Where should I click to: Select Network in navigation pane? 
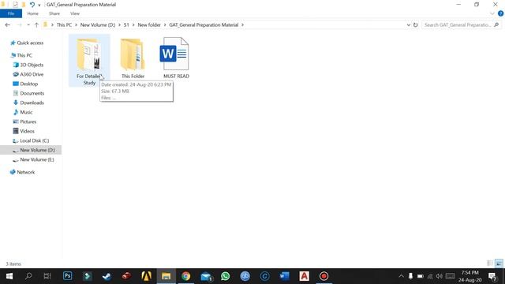tap(26, 172)
